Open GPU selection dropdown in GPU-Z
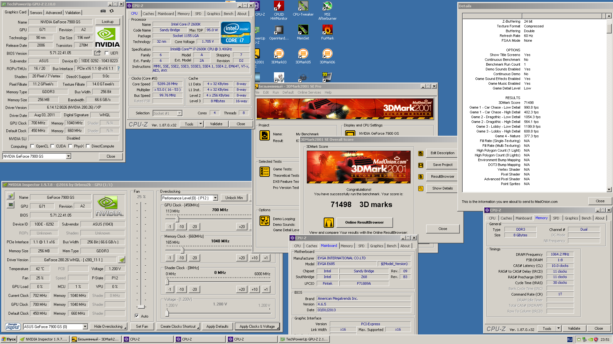The image size is (613, 344). (68, 156)
